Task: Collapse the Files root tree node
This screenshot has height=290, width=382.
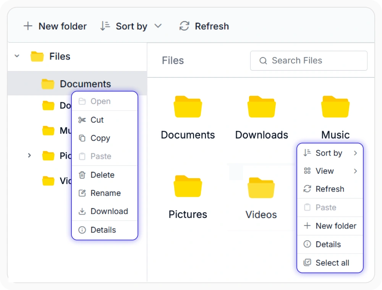Action: (x=17, y=56)
